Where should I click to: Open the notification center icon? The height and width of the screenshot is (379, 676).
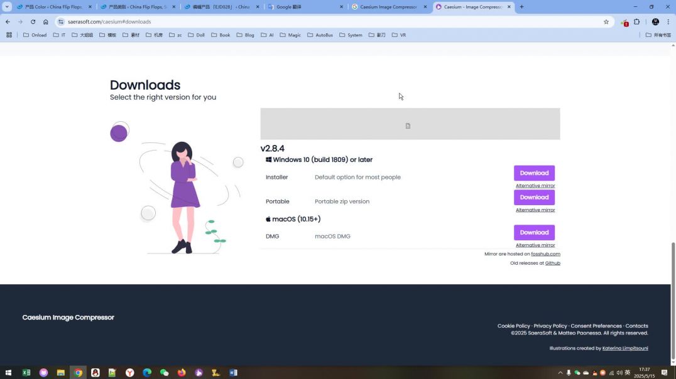664,373
